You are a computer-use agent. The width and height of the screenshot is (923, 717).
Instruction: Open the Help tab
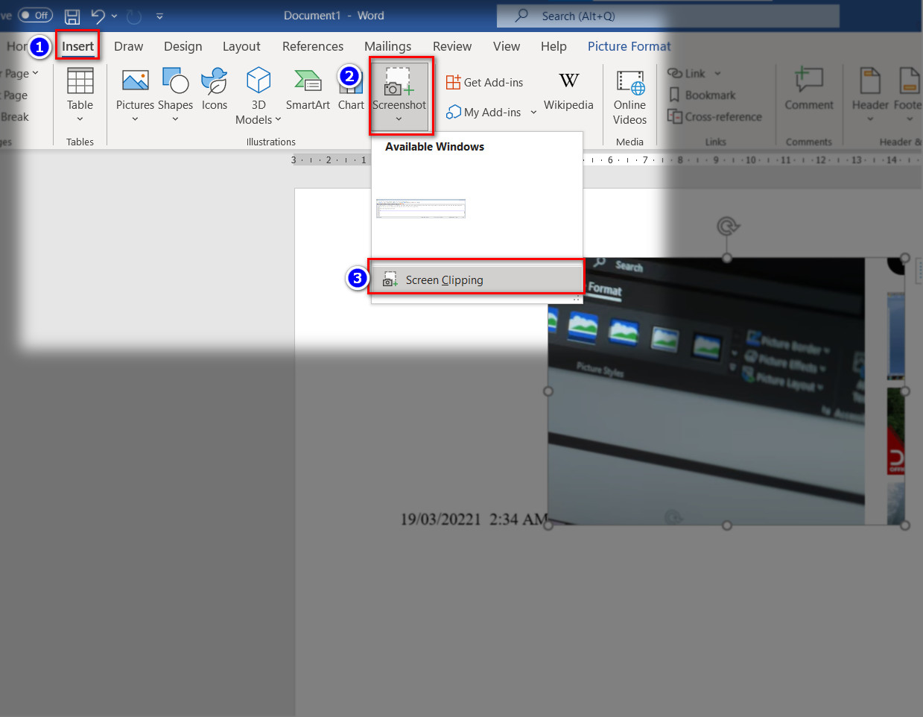[554, 46]
